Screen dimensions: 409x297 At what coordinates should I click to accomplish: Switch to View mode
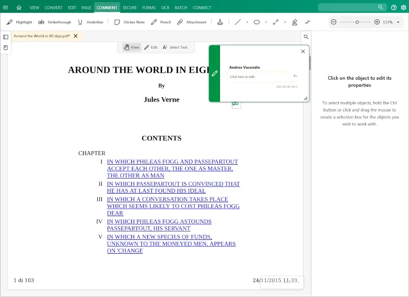(x=131, y=47)
